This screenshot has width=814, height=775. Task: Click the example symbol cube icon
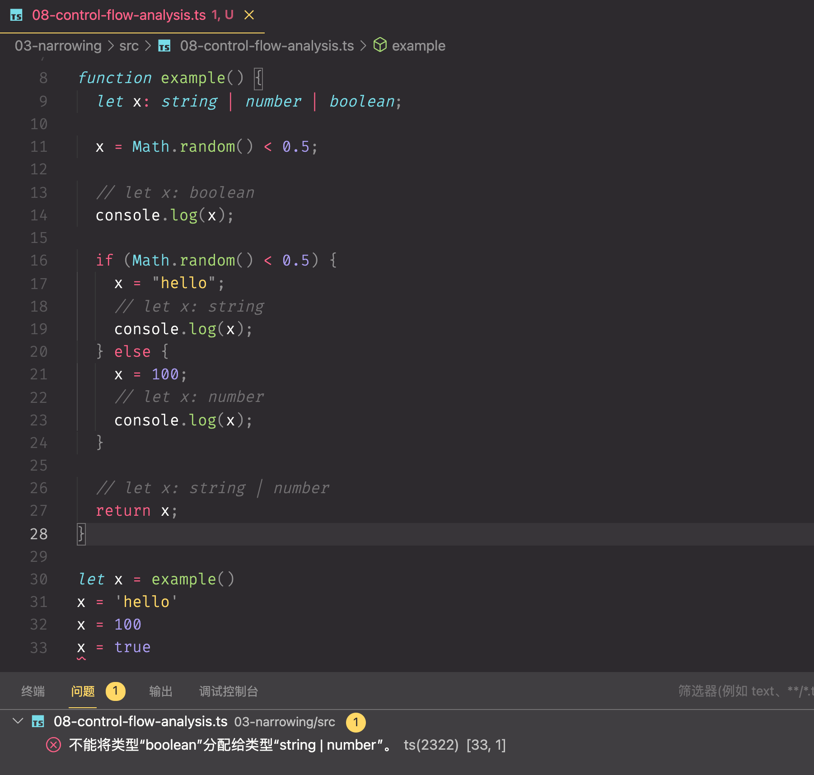point(380,45)
